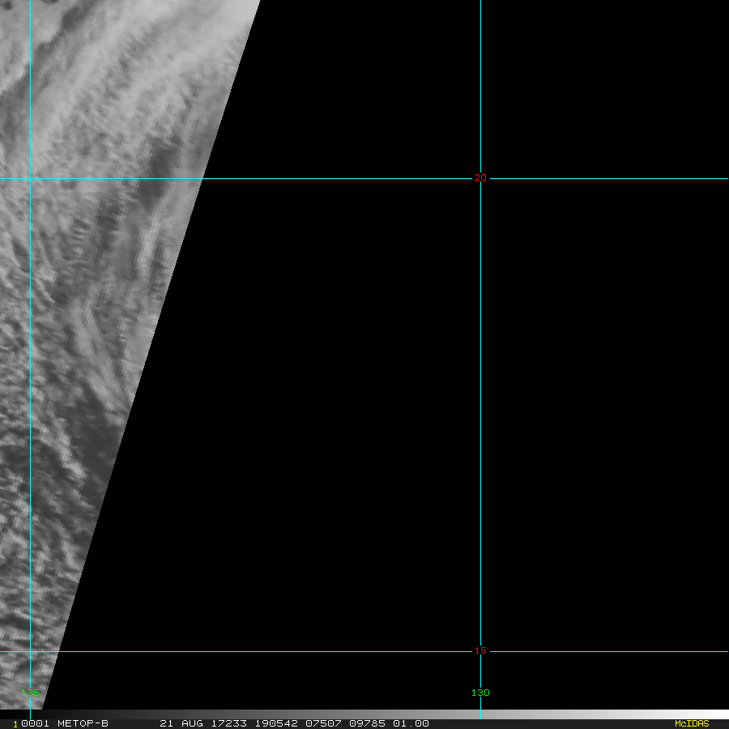
Task: Click the yellow frame number 1
Action: 15,724
